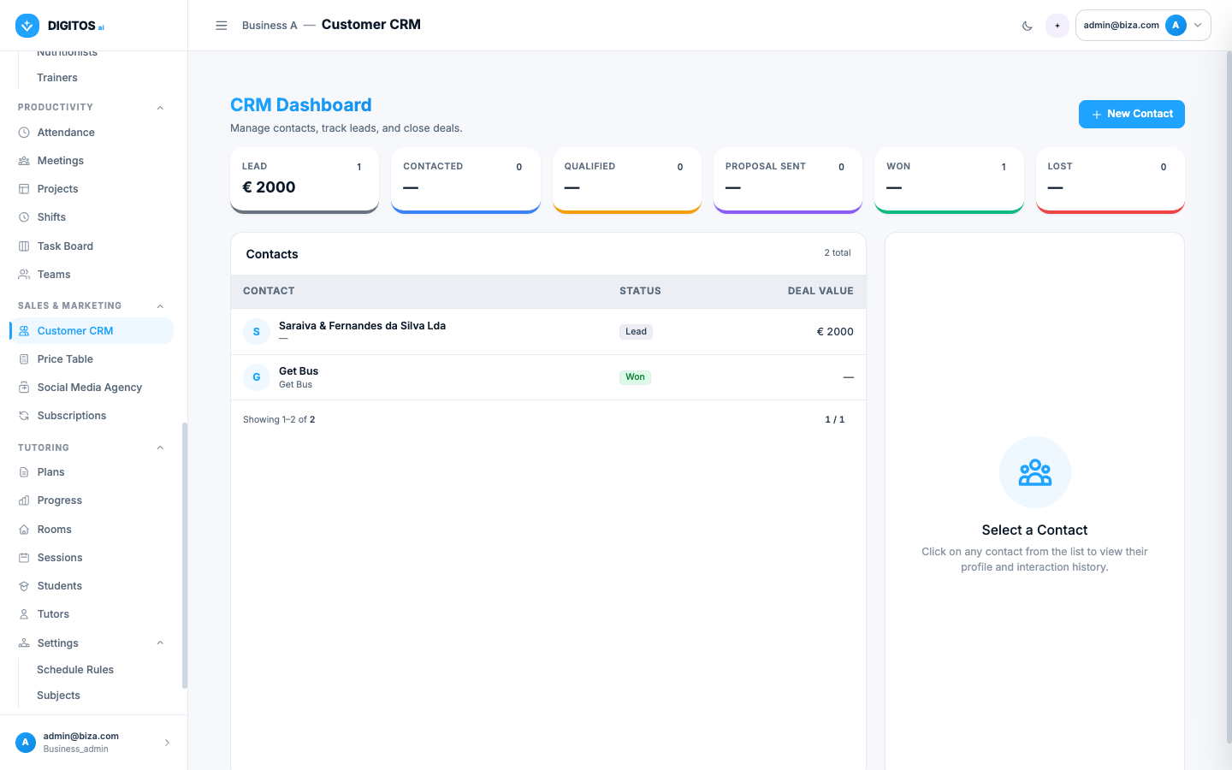1232x770 pixels.
Task: Expand the sidebar user profile chevron
Action: [167, 743]
